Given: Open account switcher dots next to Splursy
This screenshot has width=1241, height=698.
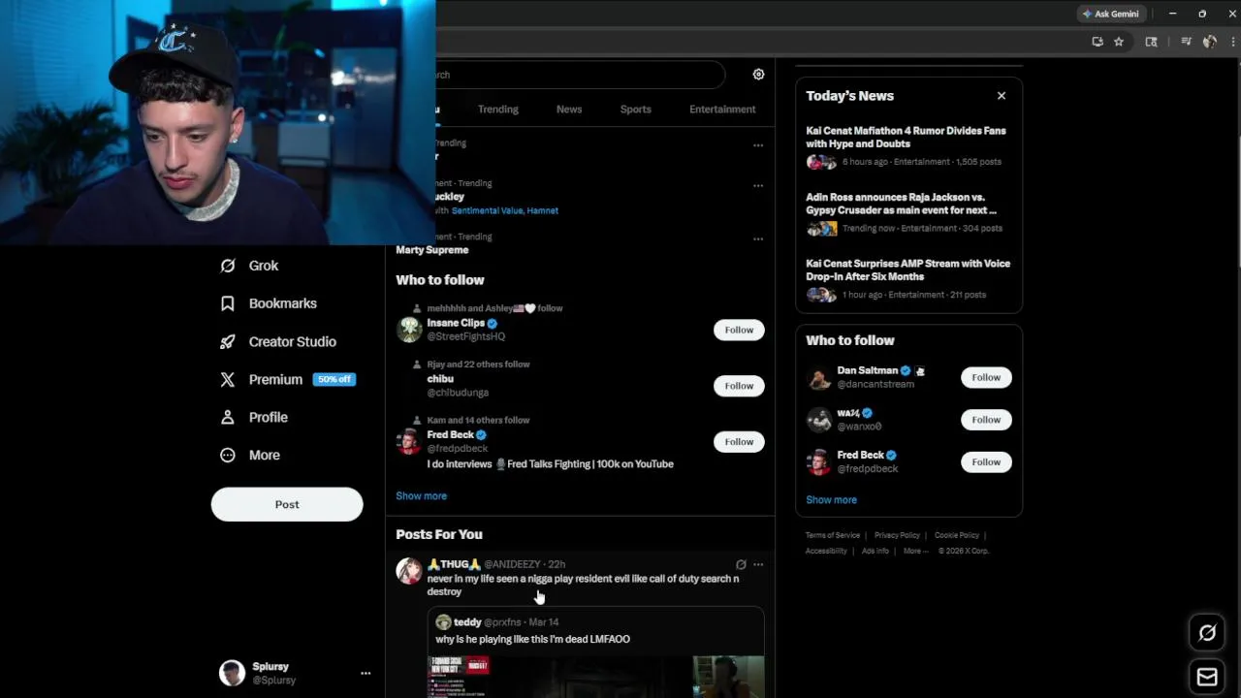Looking at the screenshot, I should [366, 673].
